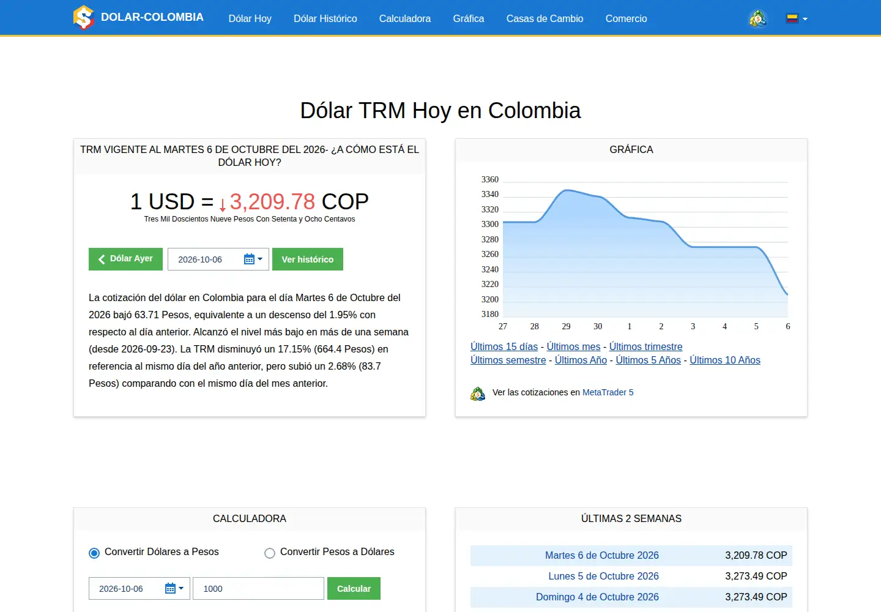Open Lunes 5 de Octubre 2026 link
The image size is (881, 612).
click(x=603, y=576)
